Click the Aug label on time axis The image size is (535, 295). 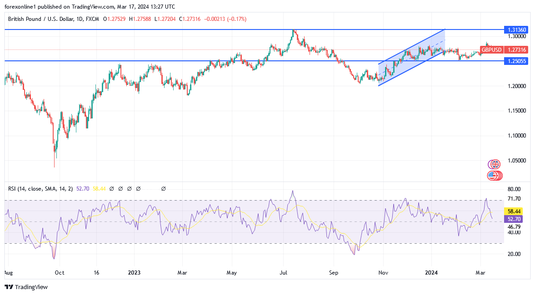click(x=8, y=273)
